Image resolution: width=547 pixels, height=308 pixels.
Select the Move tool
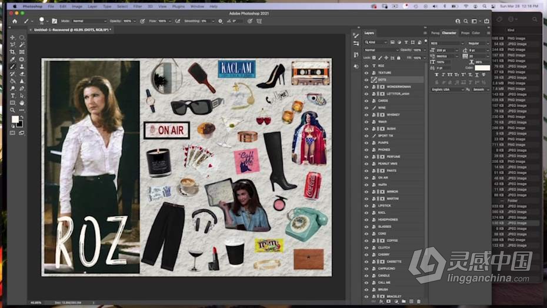(x=12, y=37)
